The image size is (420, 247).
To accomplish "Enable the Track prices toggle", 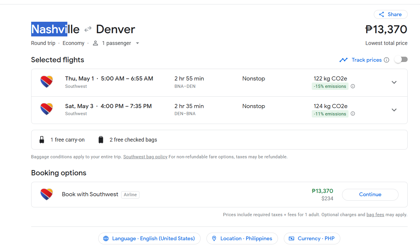I will [x=401, y=60].
